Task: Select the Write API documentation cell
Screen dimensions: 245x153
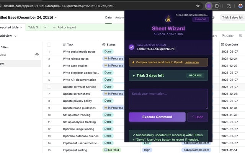Action: pyautogui.click(x=79, y=80)
